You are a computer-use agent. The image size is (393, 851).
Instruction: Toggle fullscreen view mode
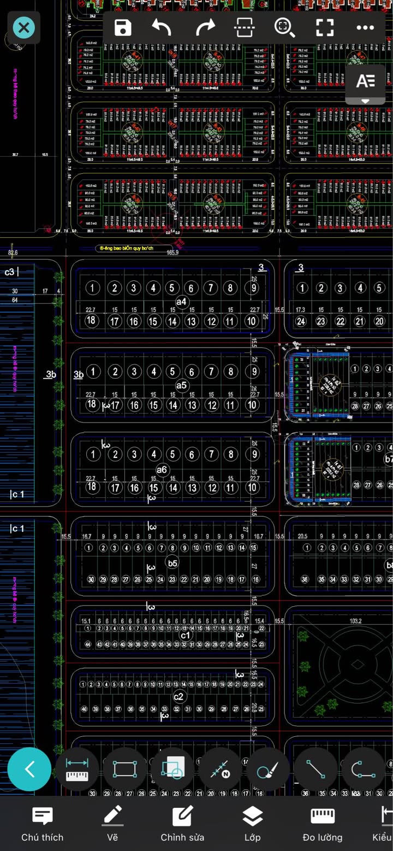coord(325,27)
